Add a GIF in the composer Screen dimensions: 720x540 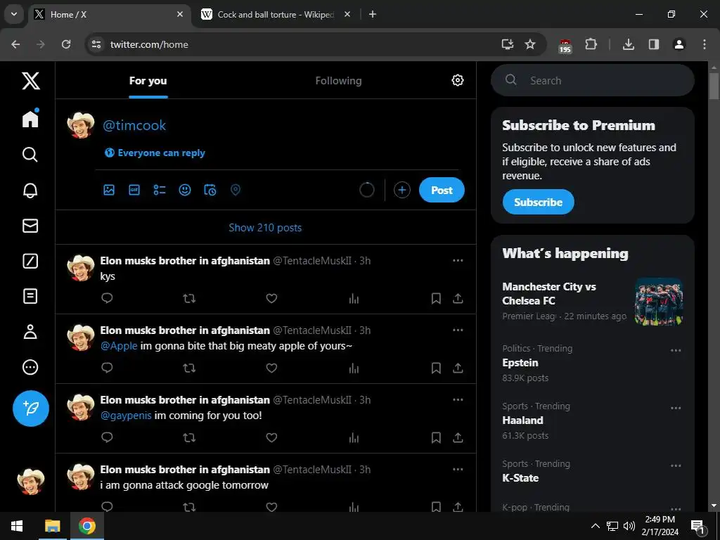[x=134, y=190]
